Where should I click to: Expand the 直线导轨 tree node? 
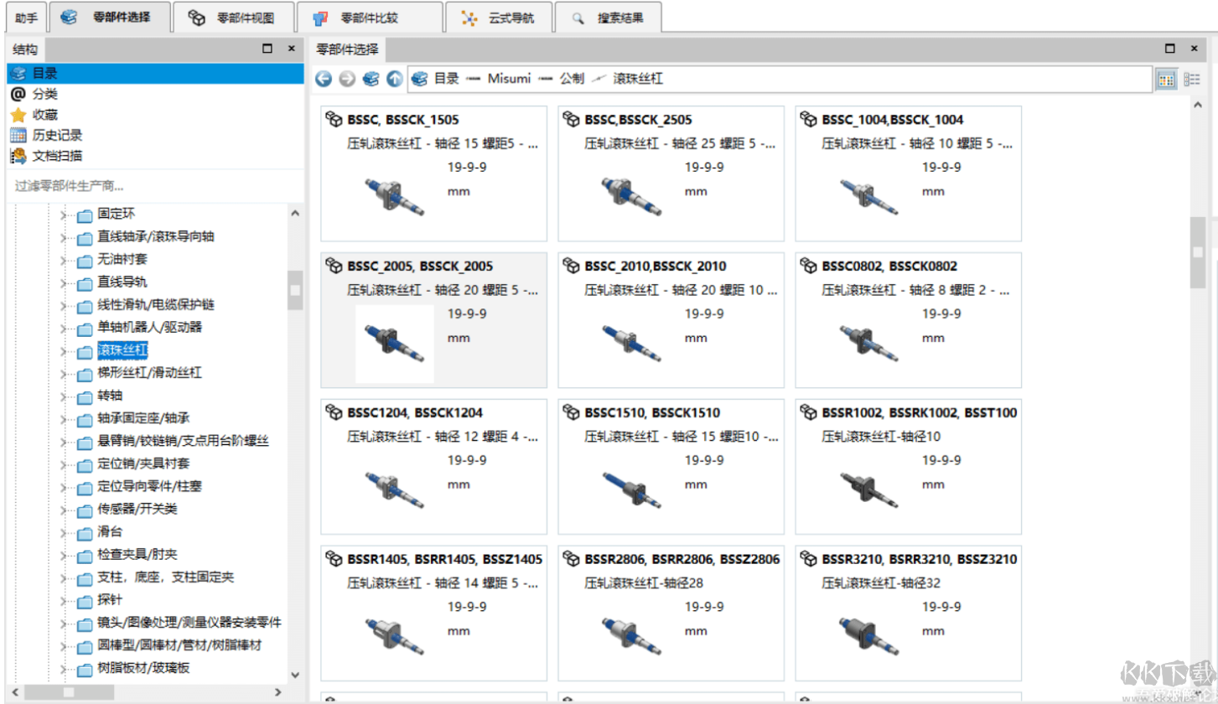tap(63, 282)
